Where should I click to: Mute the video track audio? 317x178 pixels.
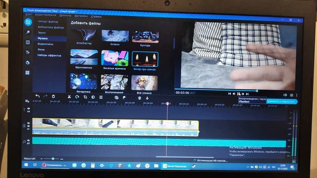click(x=29, y=126)
